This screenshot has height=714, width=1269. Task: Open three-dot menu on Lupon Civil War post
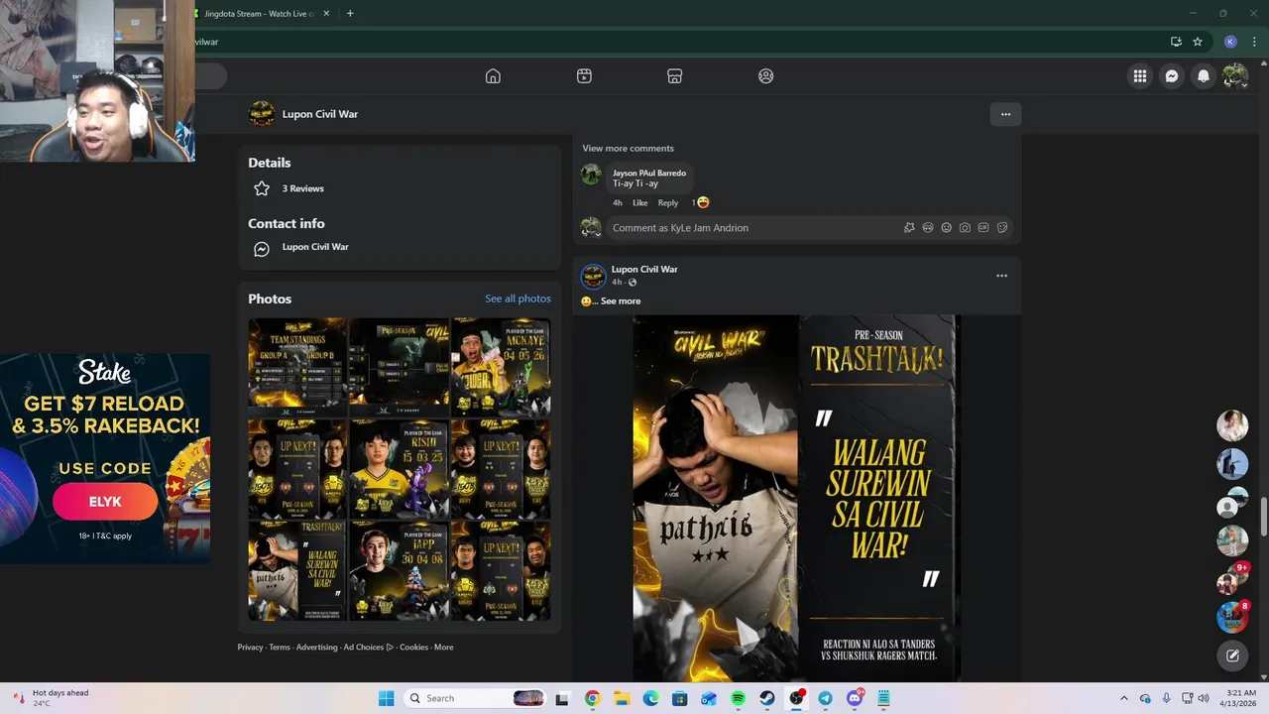pyautogui.click(x=1001, y=276)
